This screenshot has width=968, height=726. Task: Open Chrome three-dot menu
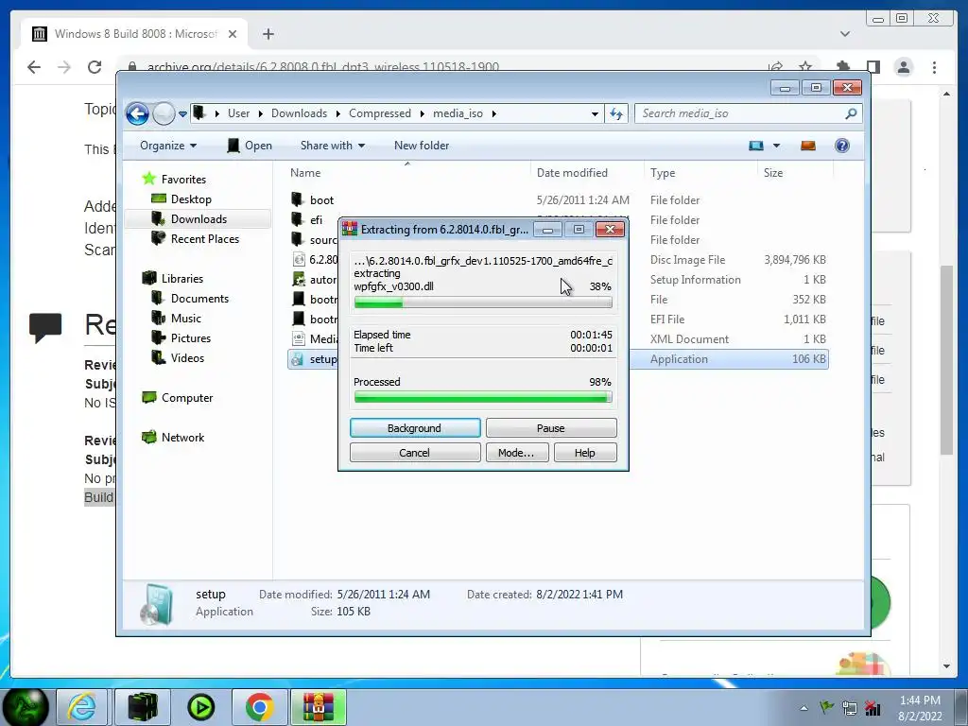pyautogui.click(x=934, y=67)
